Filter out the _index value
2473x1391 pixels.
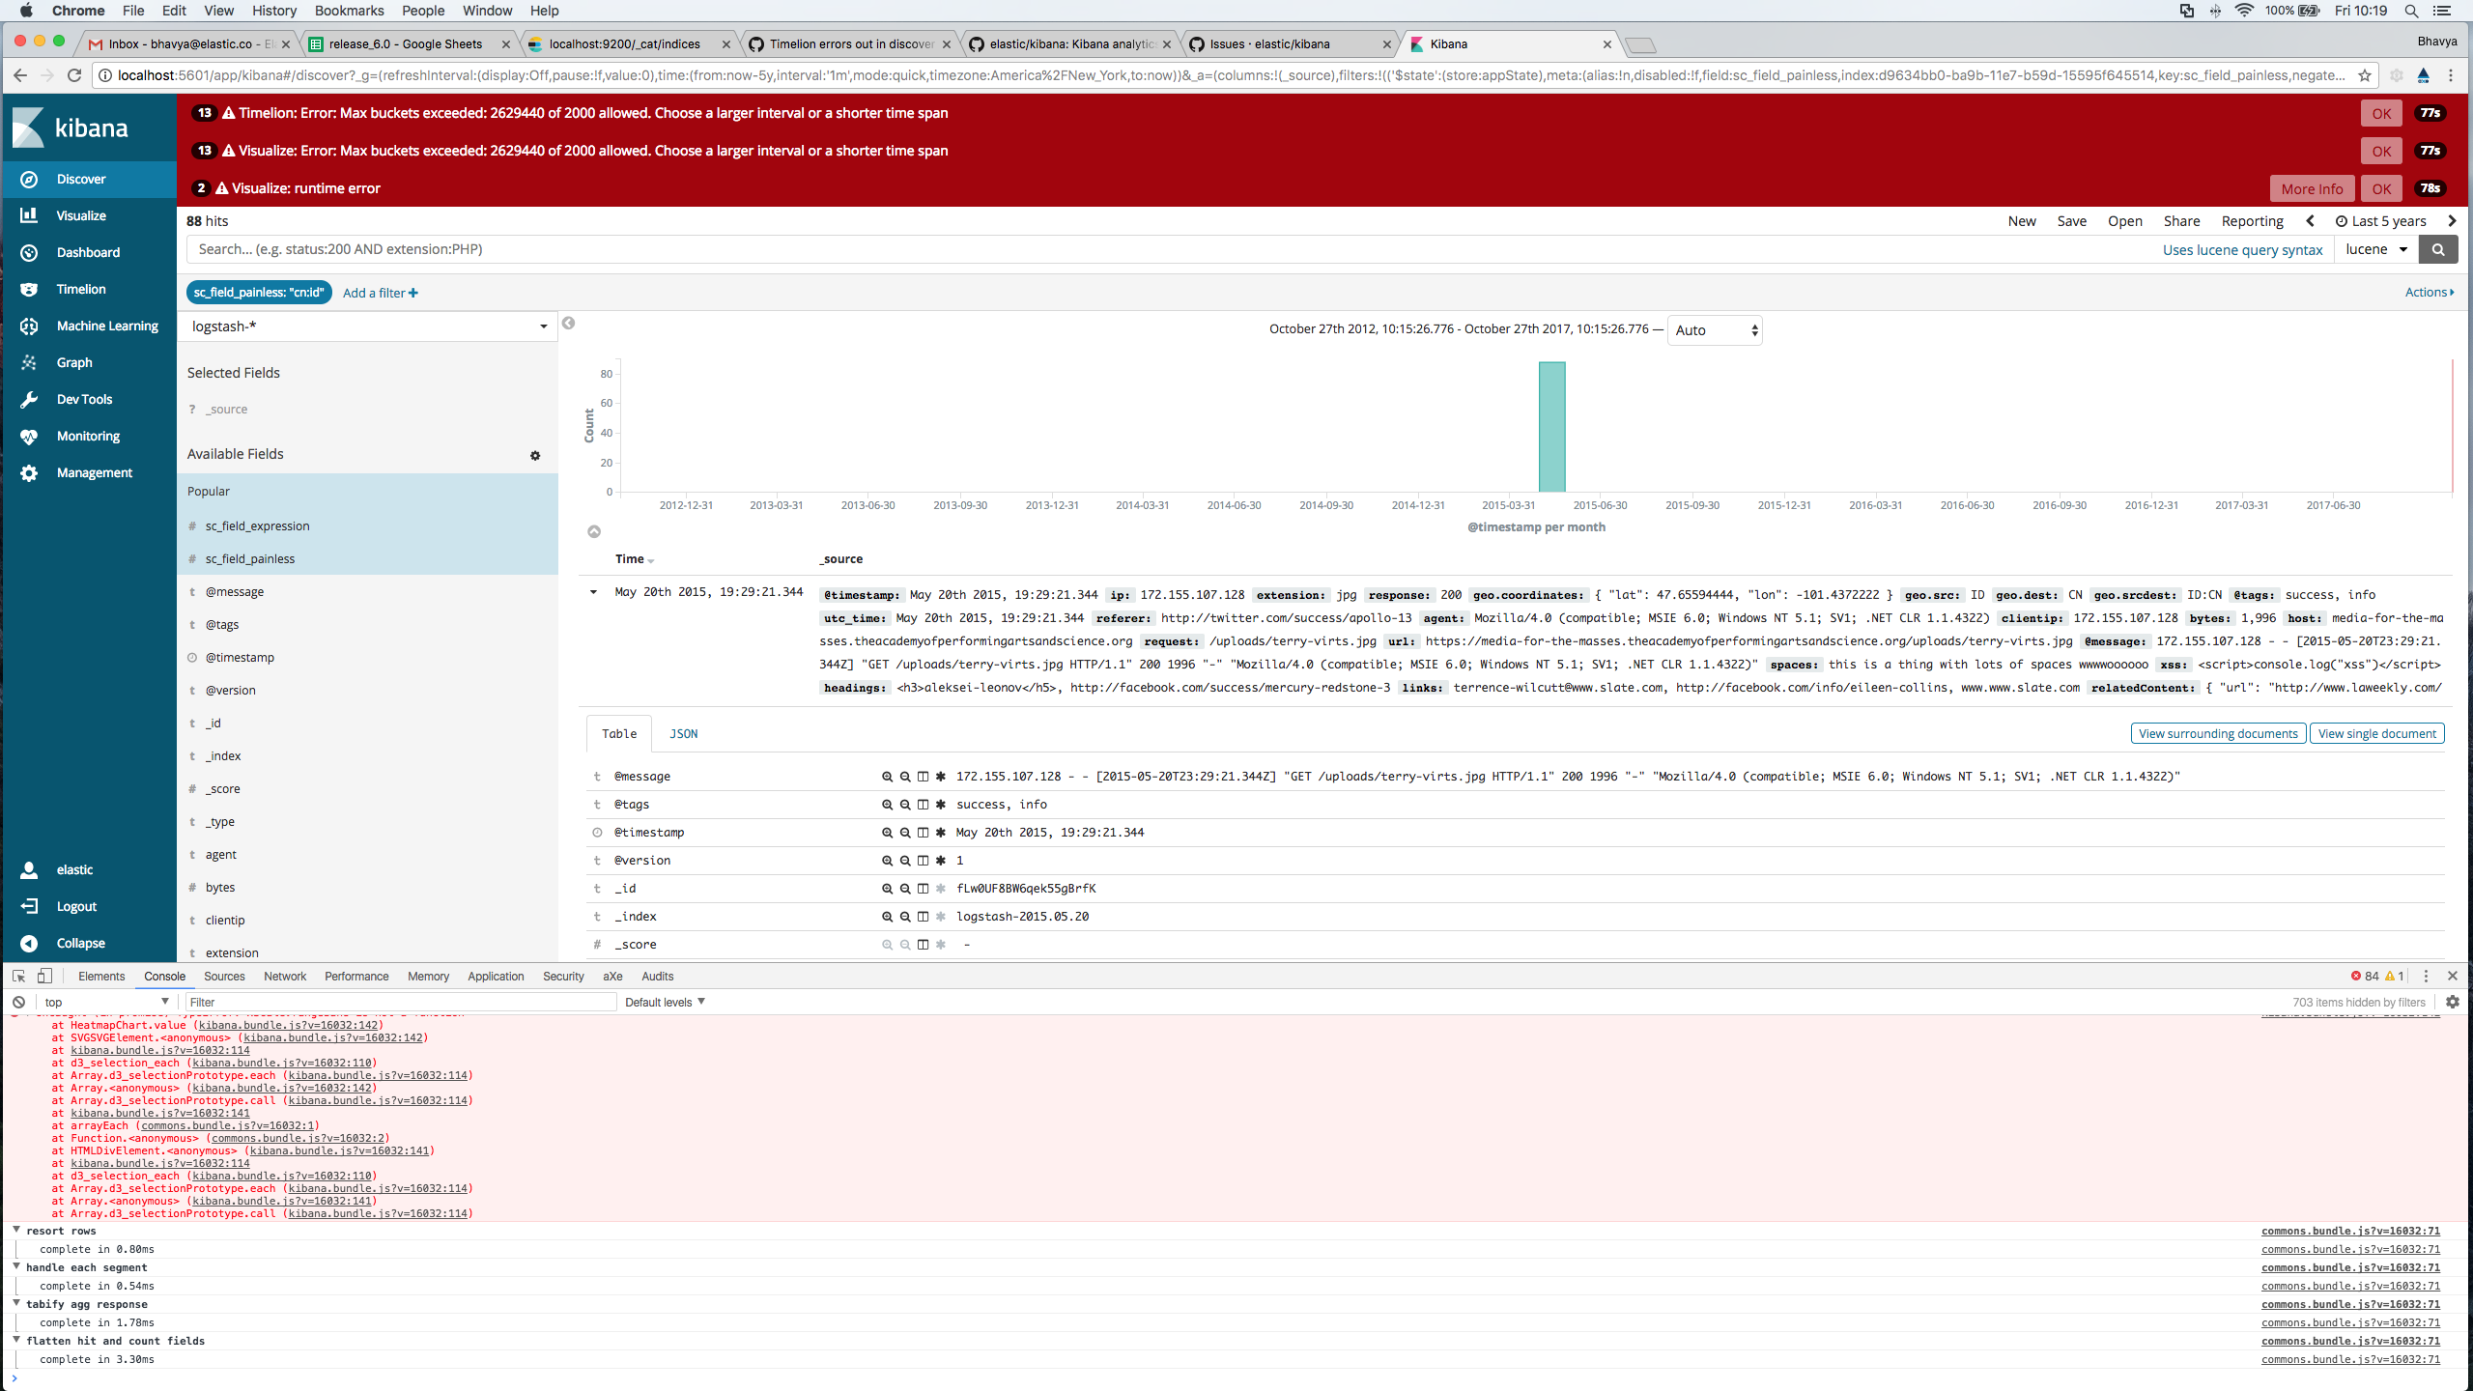coord(904,916)
